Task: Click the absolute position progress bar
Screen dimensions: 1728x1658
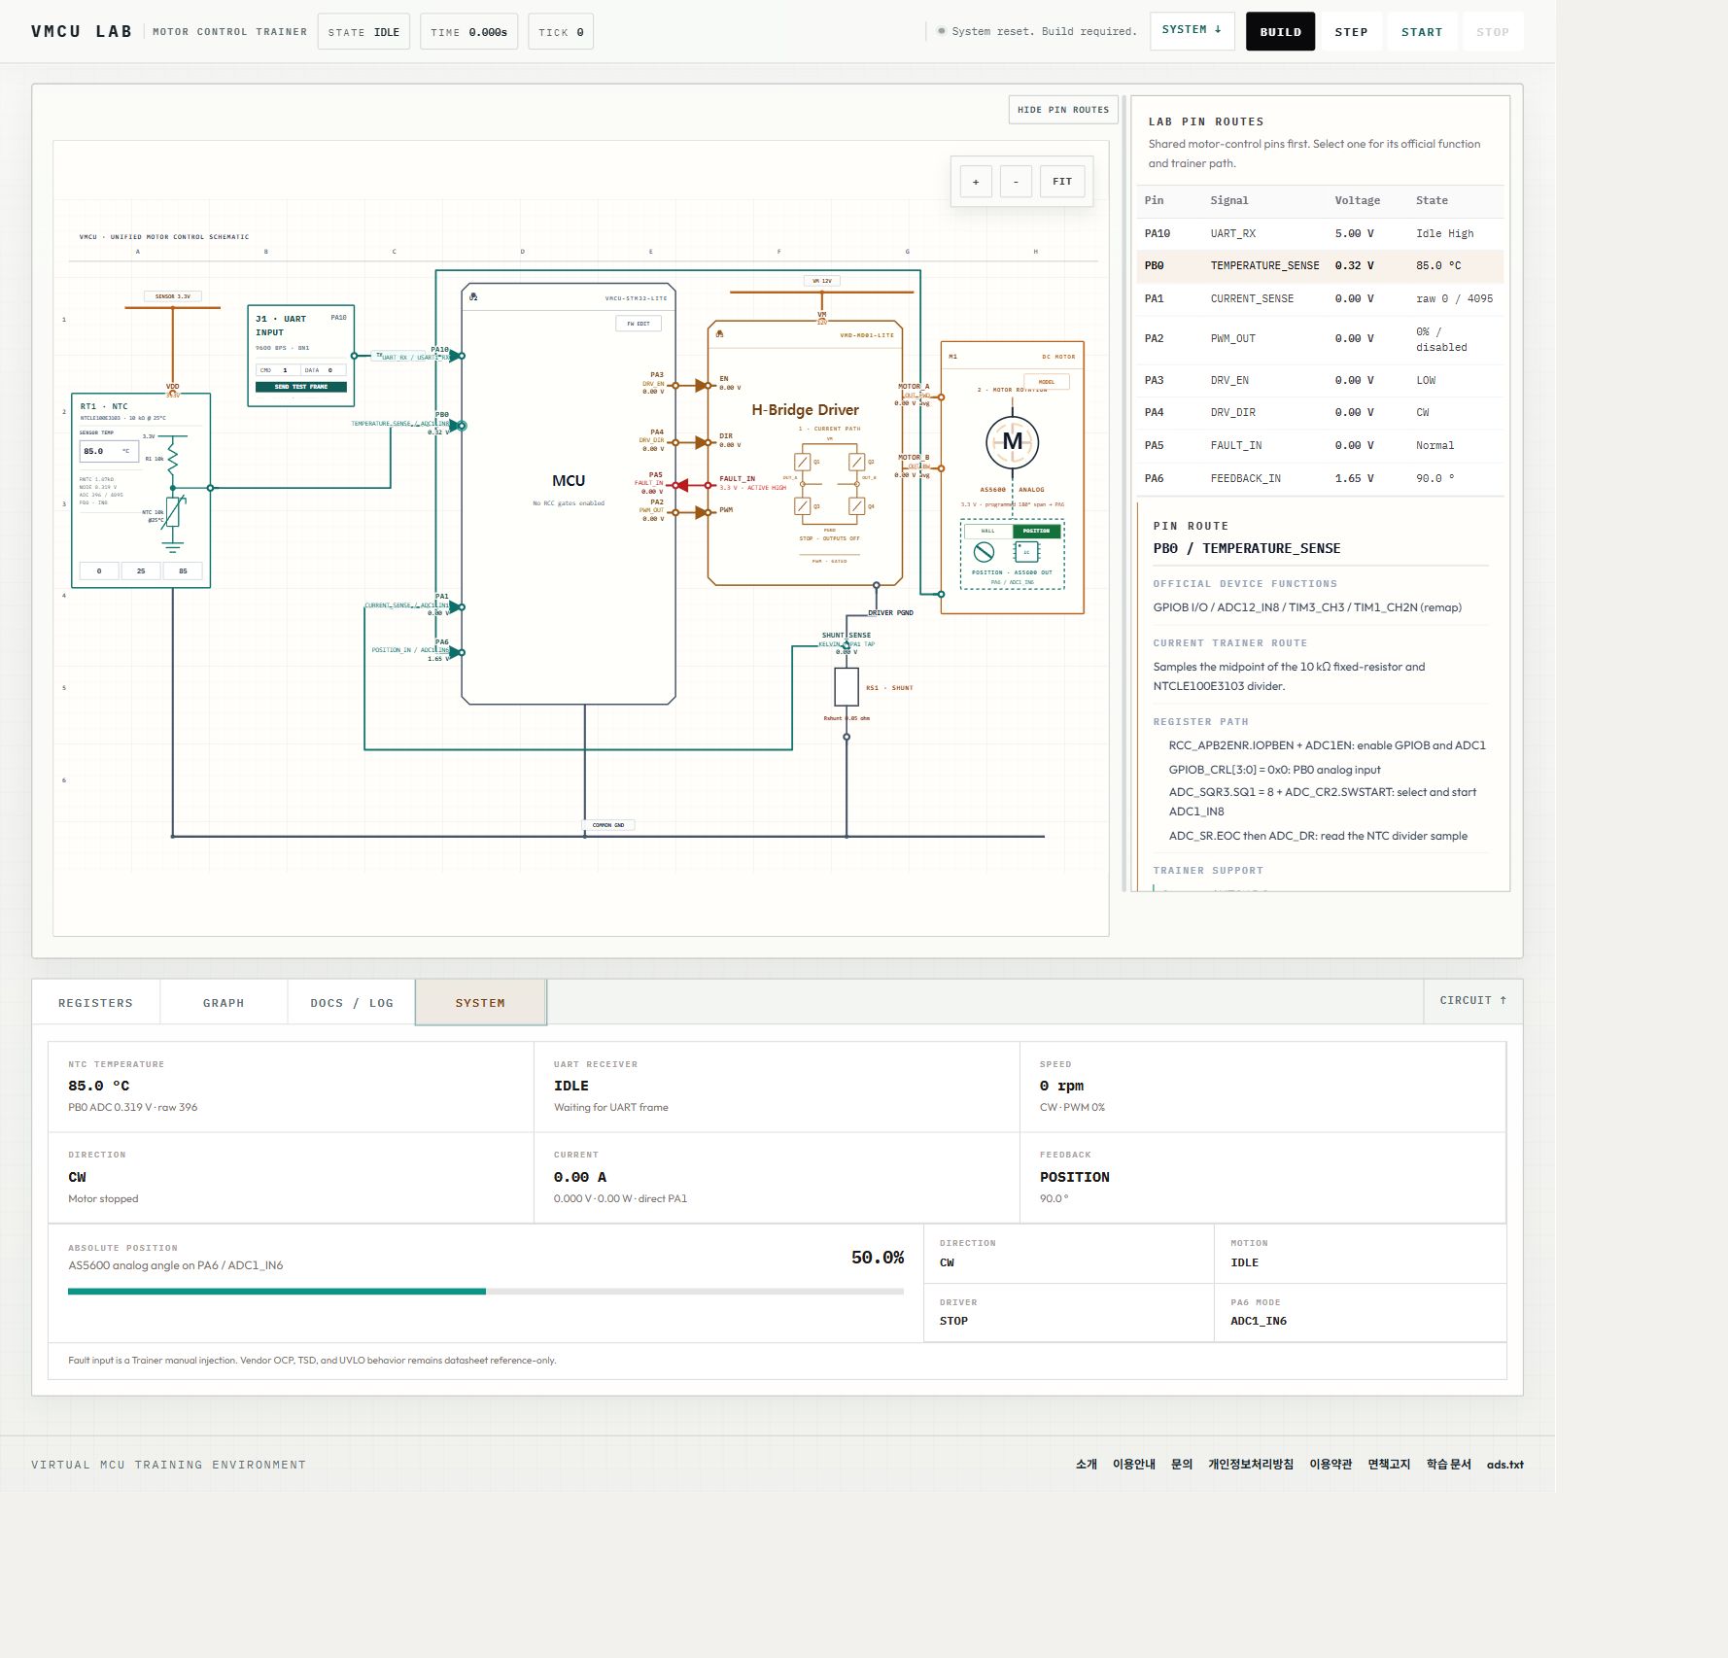Action: [486, 1292]
